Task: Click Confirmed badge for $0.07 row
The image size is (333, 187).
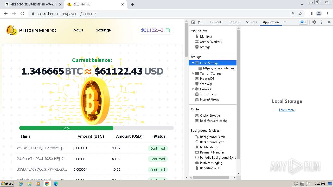Action: [157, 159]
